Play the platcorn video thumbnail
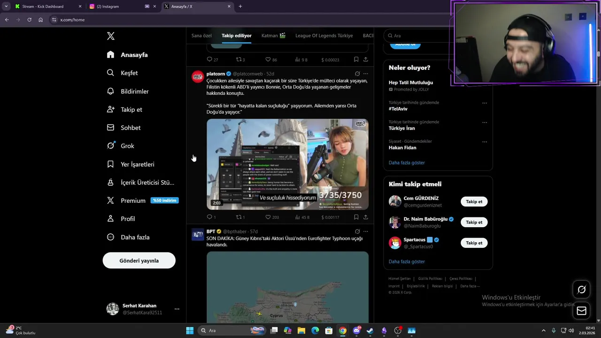Screen dimensions: 601x338 click(287, 164)
